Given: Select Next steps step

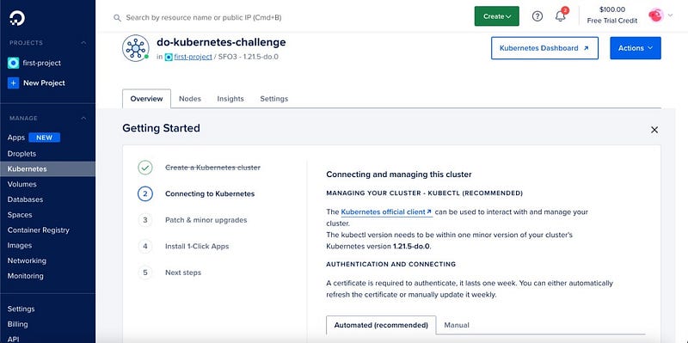Looking at the screenshot, I should click(183, 273).
